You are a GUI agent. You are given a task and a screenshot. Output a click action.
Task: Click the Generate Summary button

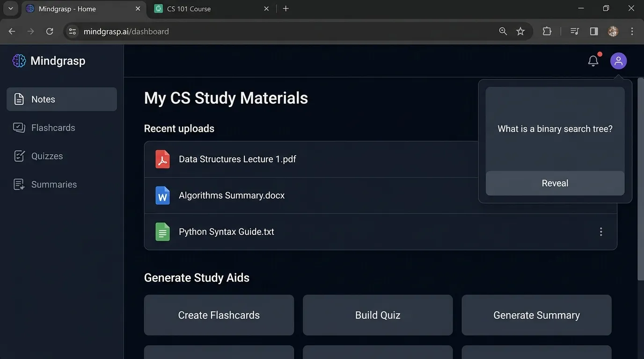(x=536, y=315)
